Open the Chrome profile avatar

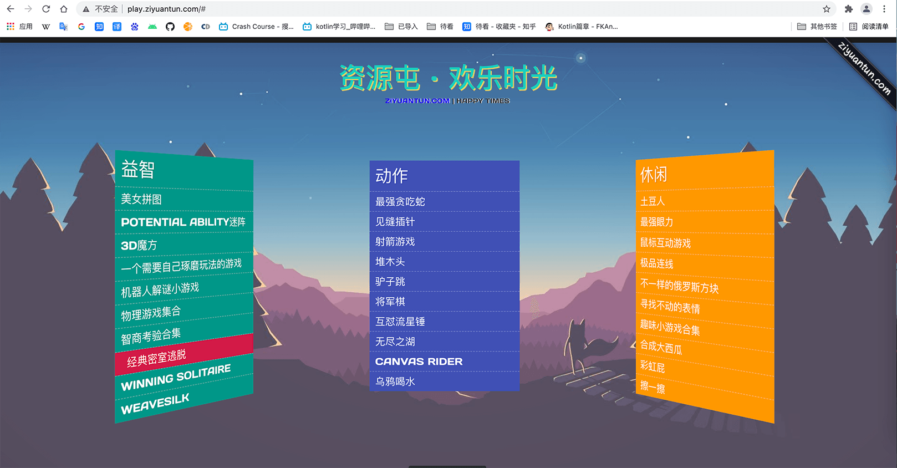[867, 9]
